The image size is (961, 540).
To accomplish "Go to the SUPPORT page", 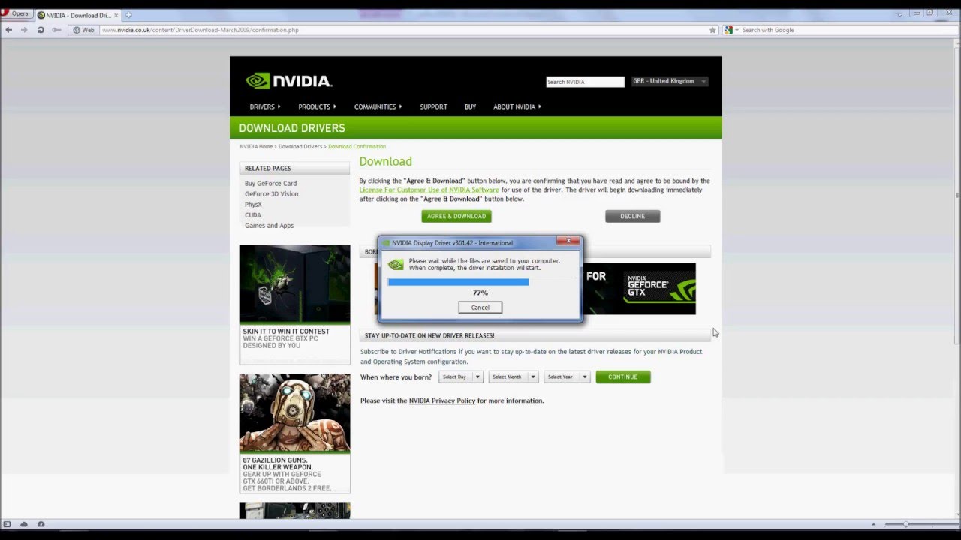I will coord(433,106).
